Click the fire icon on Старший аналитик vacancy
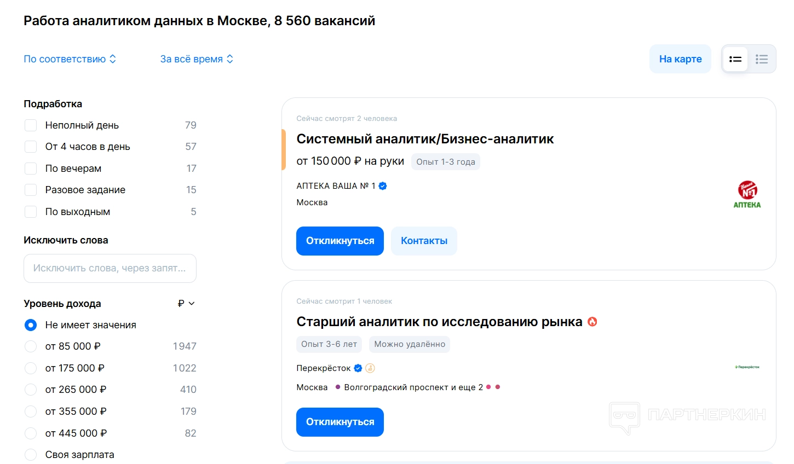Image resolution: width=794 pixels, height=464 pixels. point(592,322)
